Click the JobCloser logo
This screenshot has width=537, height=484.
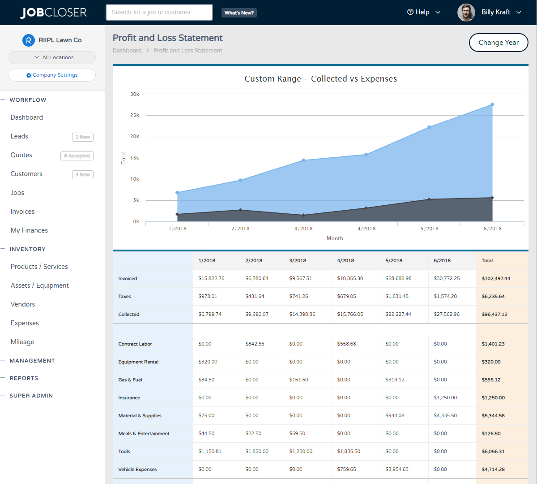point(53,13)
